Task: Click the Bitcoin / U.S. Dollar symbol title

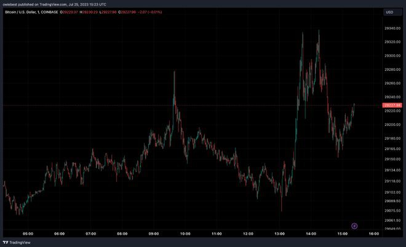Action: 24,12
